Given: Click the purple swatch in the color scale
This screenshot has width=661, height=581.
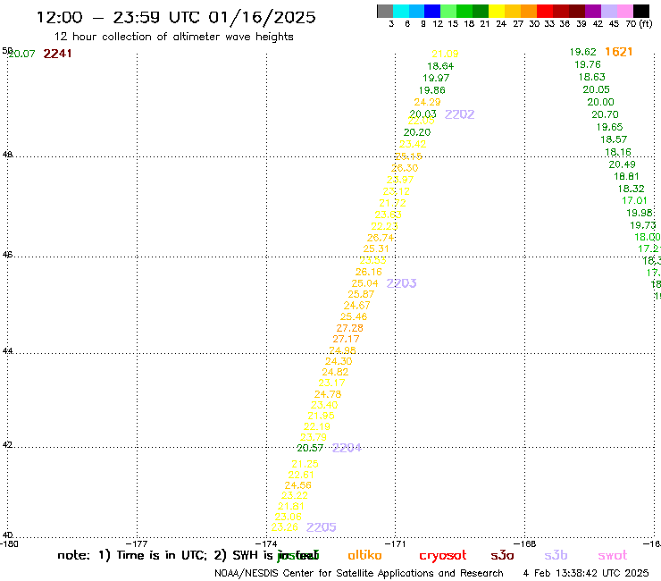Looking at the screenshot, I should (x=593, y=11).
